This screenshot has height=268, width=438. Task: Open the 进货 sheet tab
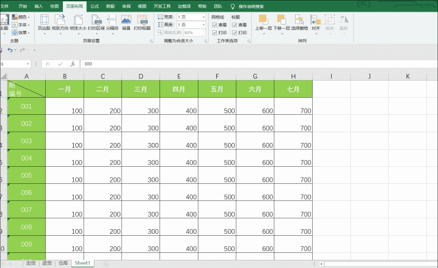click(x=47, y=263)
